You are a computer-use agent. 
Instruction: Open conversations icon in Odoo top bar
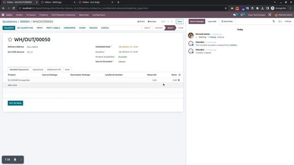click(235, 15)
